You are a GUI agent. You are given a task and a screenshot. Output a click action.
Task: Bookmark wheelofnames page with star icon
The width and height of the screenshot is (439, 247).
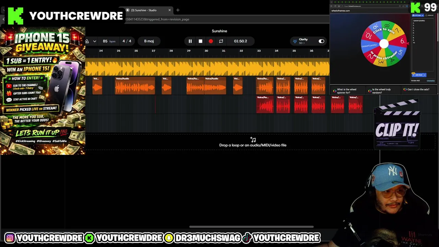(403, 6)
